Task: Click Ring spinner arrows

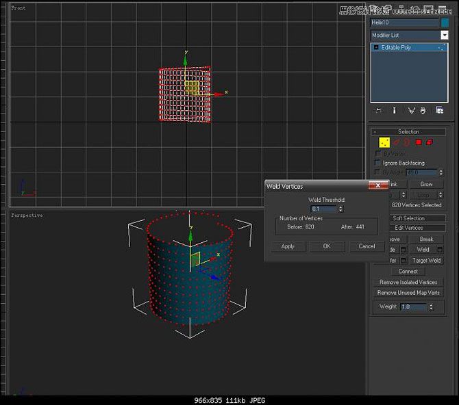Action: click(404, 195)
